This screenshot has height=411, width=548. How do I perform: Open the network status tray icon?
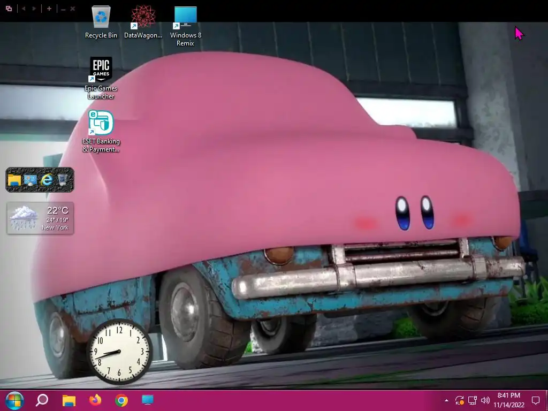(473, 400)
